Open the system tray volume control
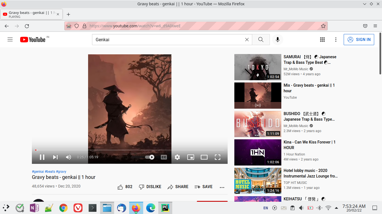Image resolution: width=382 pixels, height=214 pixels. click(x=301, y=208)
